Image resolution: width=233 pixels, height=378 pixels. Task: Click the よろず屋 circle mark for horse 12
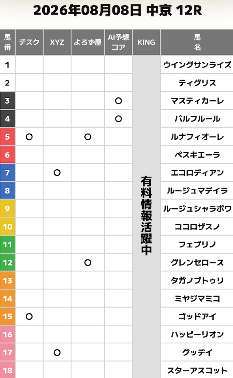(x=88, y=263)
